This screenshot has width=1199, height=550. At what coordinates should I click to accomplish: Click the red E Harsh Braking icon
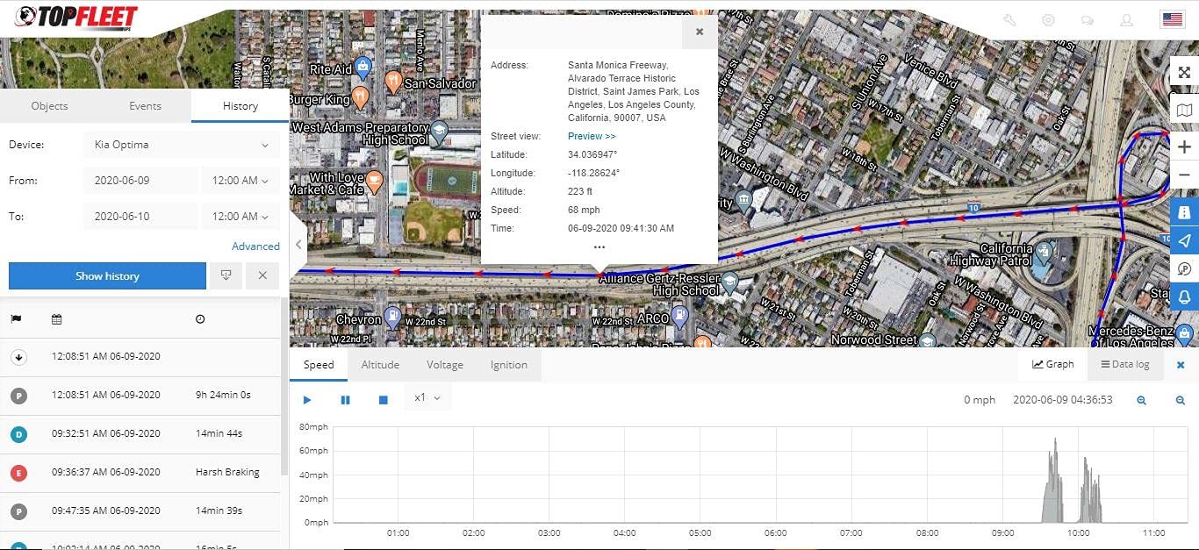pos(18,473)
